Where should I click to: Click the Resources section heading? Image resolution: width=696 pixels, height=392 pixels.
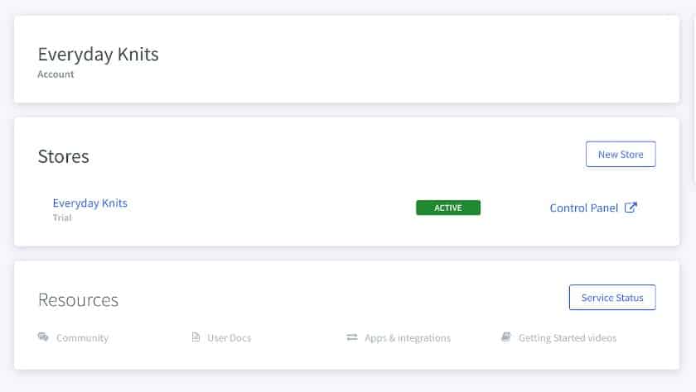click(78, 300)
